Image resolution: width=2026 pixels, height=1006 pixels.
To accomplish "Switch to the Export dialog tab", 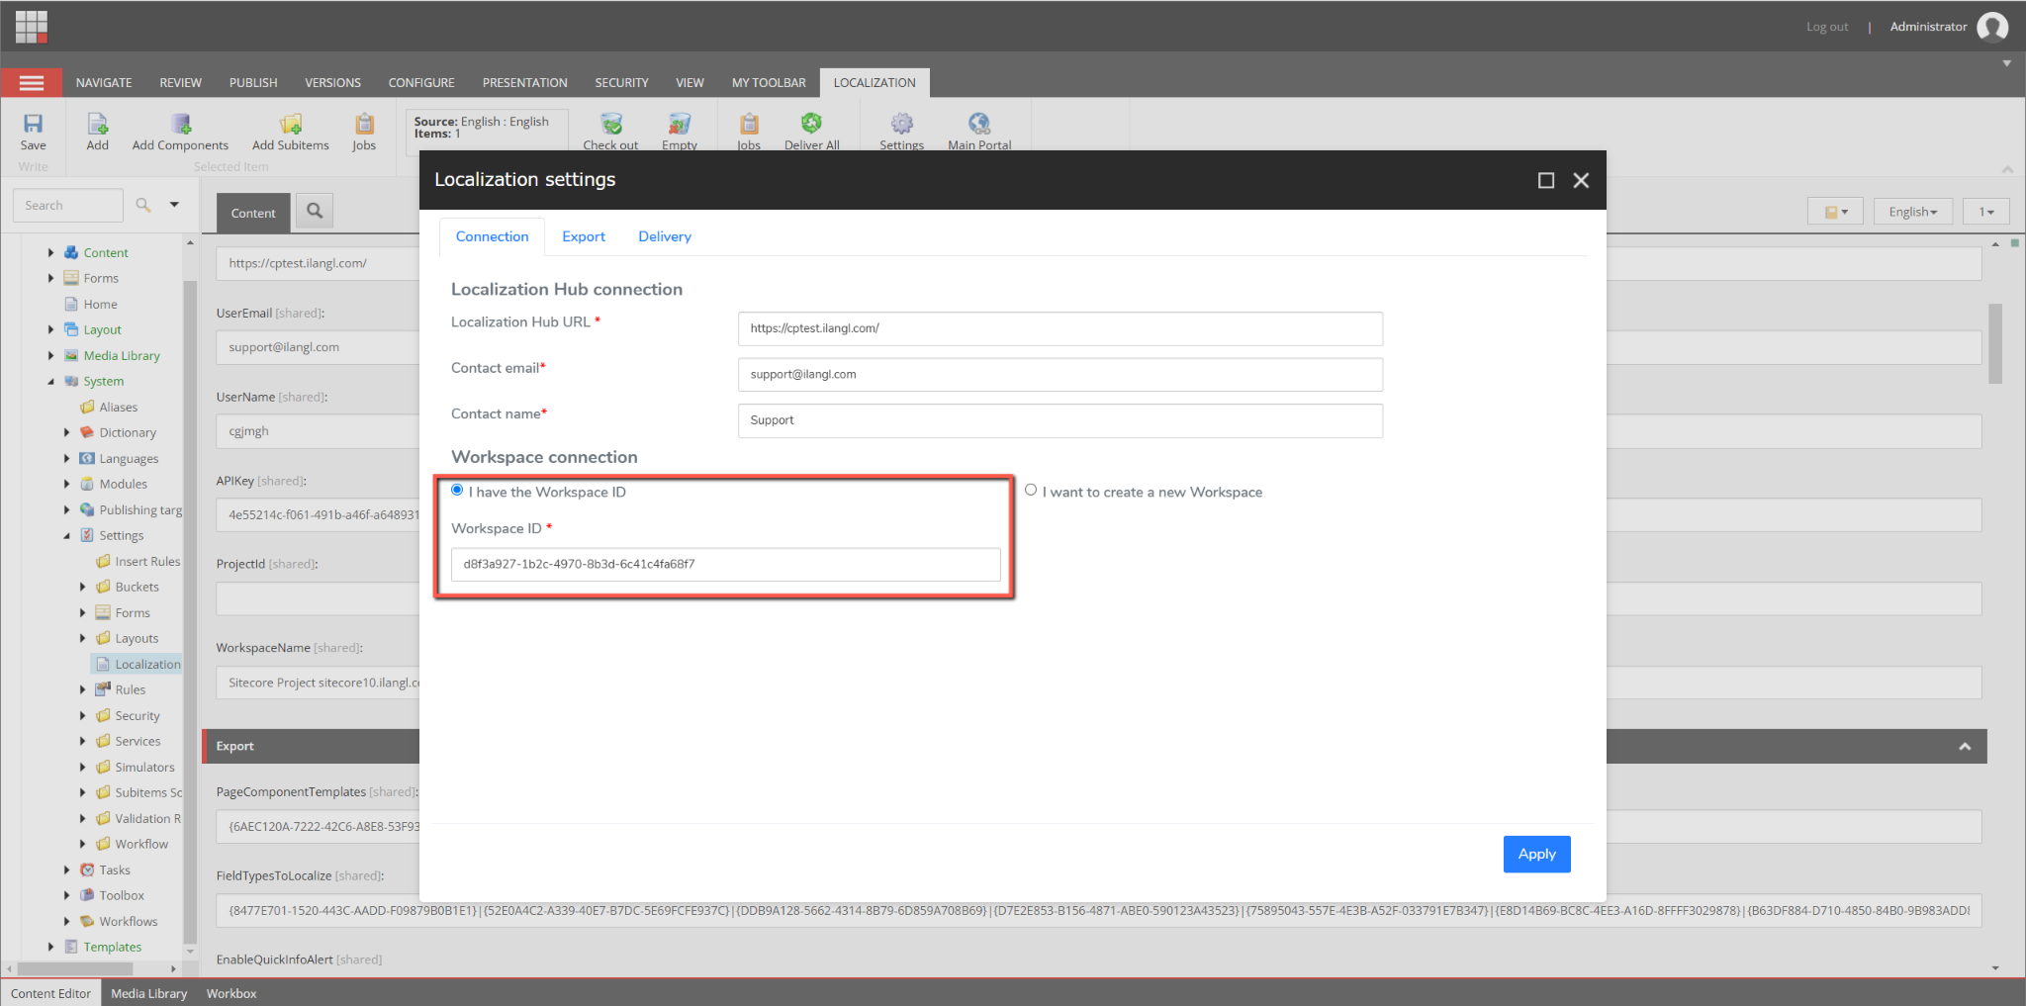I will click(584, 236).
